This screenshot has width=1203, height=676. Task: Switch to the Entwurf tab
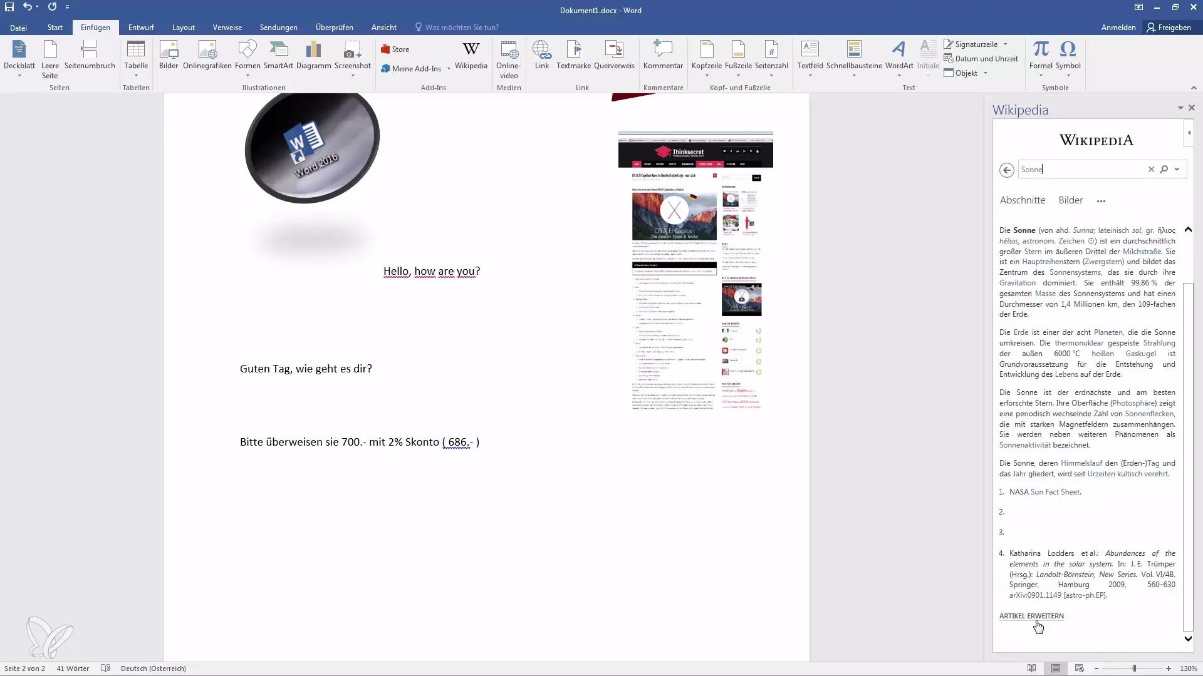click(x=141, y=28)
